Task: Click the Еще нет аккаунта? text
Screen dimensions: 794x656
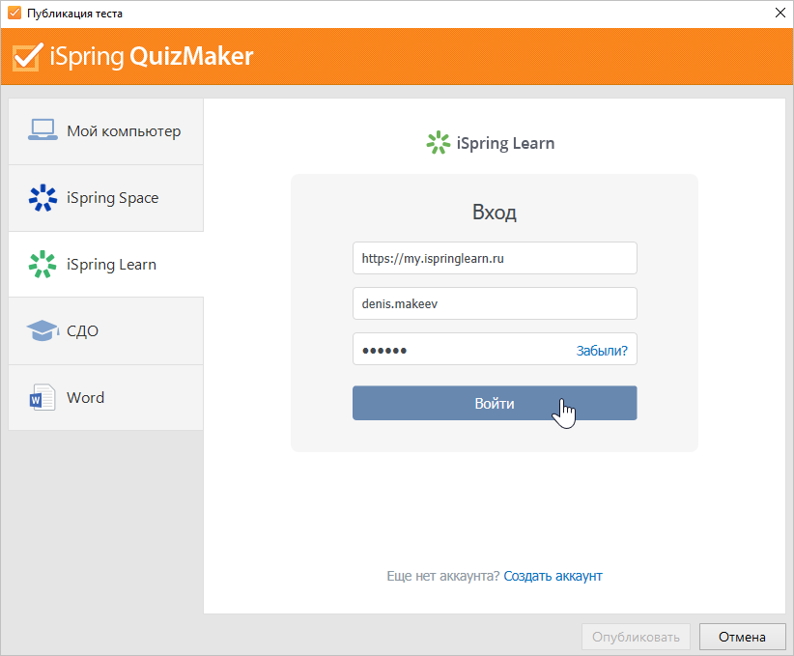Action: click(443, 576)
